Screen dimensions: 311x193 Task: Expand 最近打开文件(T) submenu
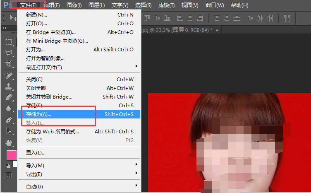[x=136, y=66]
